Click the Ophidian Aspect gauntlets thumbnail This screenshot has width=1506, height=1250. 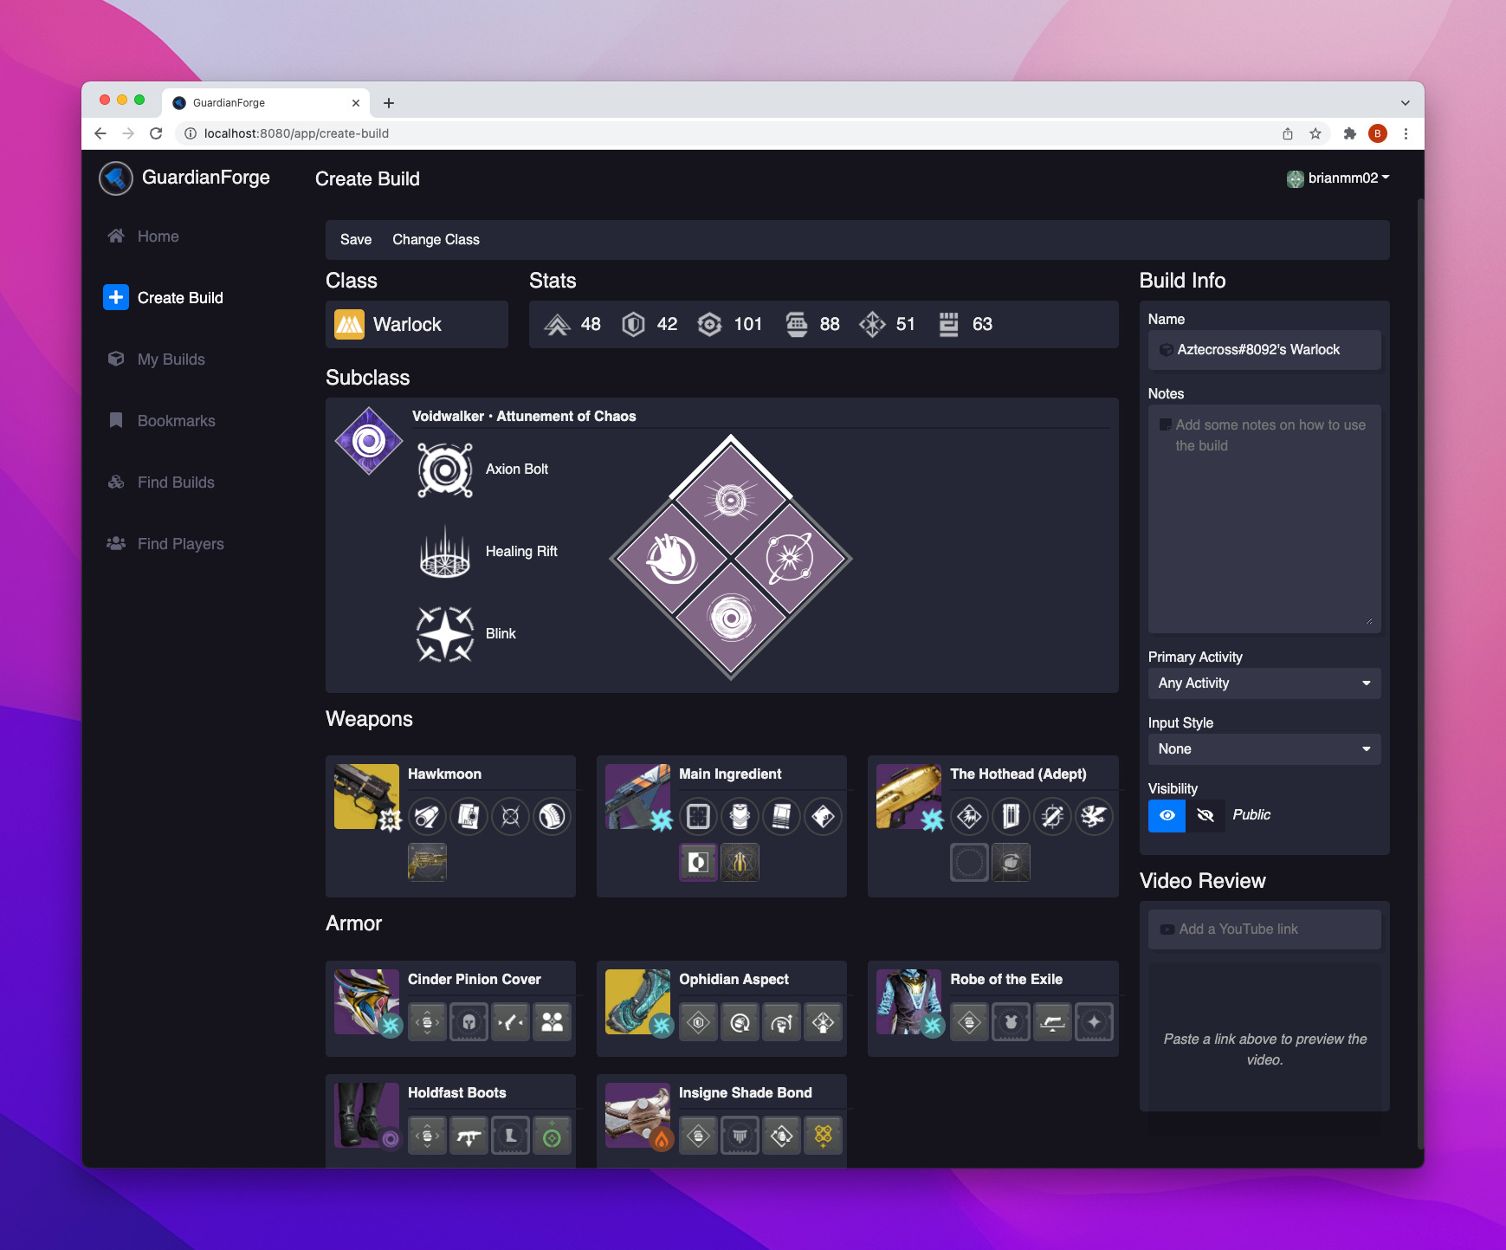[x=637, y=1002]
